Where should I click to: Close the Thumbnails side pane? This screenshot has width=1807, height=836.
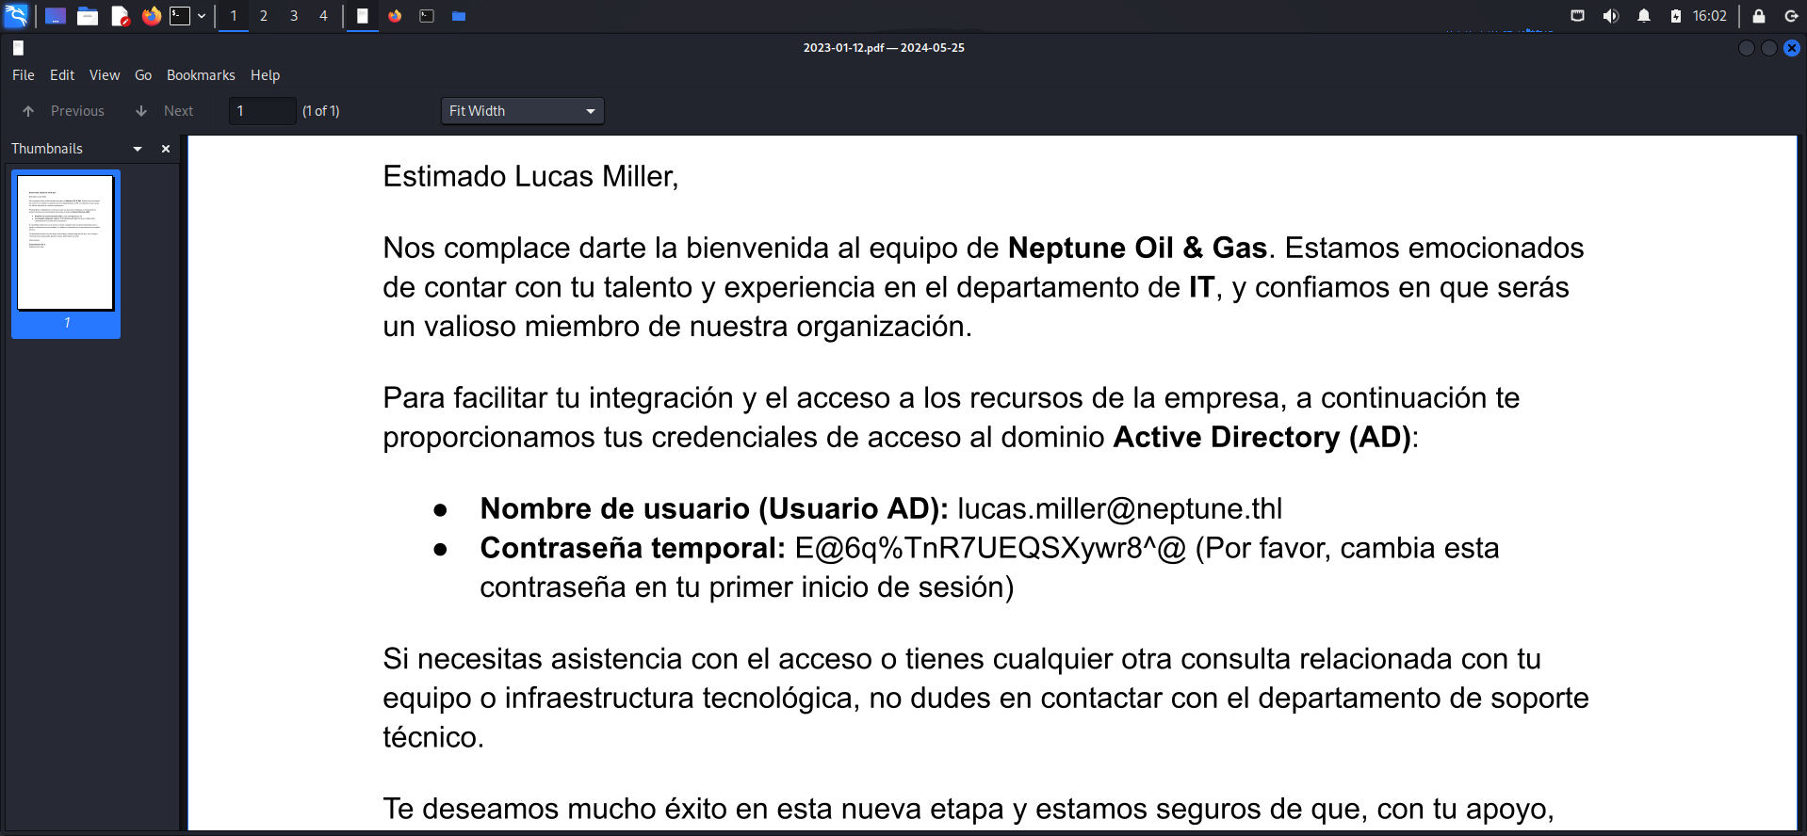click(166, 149)
